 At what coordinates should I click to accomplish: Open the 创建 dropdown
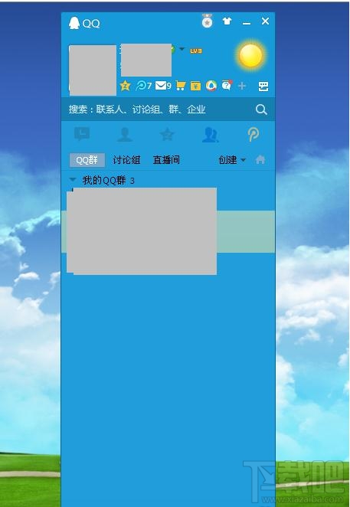[x=232, y=160]
